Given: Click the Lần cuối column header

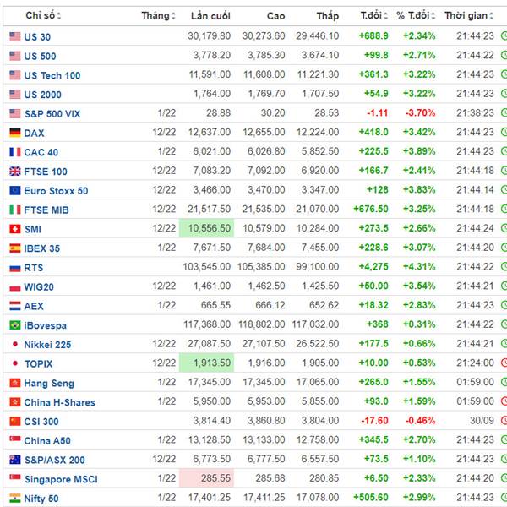Looking at the screenshot, I should (x=210, y=15).
